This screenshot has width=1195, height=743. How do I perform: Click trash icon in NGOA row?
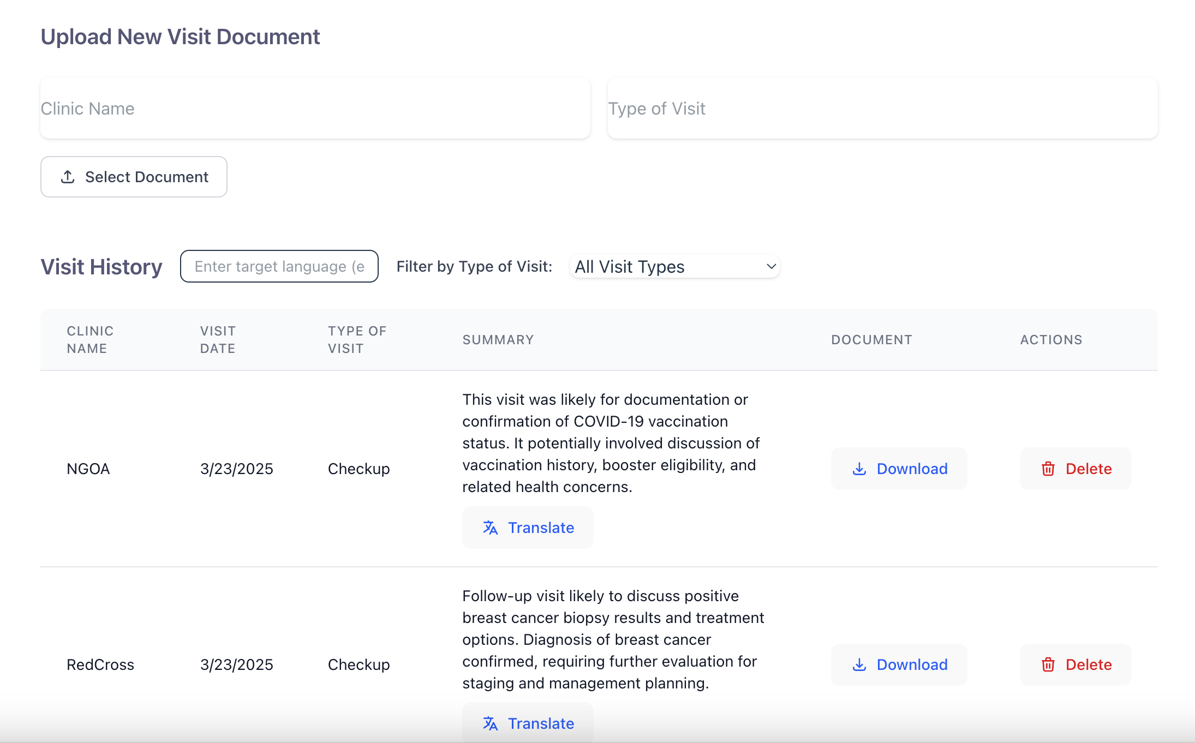(x=1048, y=469)
